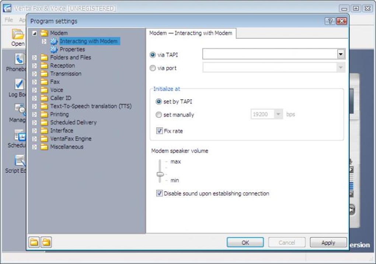Select Caller ID in settings tree

pyautogui.click(x=61, y=98)
